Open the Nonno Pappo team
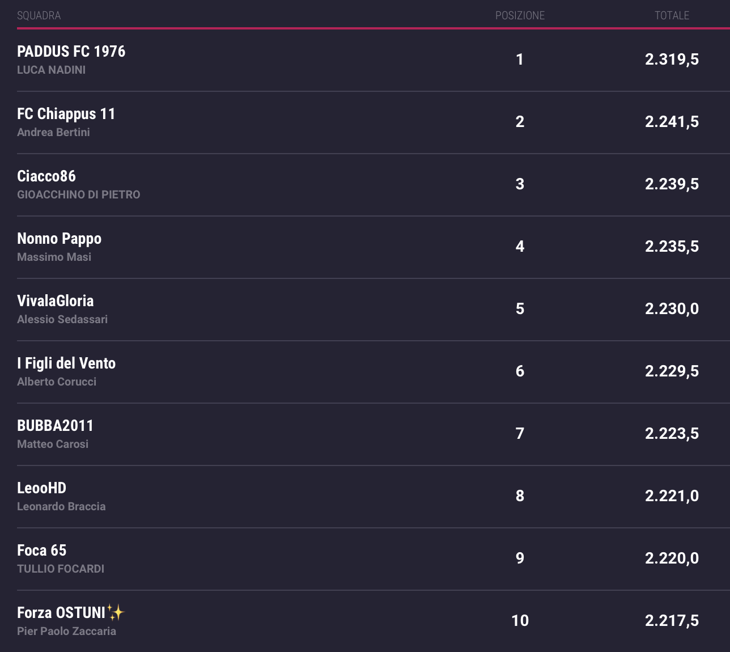This screenshot has width=730, height=652. coord(60,239)
